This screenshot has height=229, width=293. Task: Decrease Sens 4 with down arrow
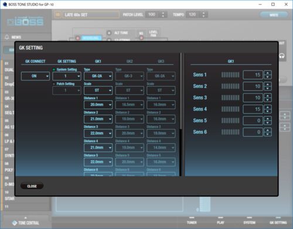(268, 111)
